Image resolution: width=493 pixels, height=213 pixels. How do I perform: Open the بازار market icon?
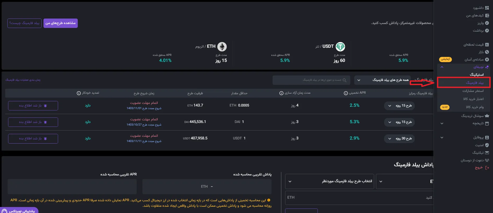coord(487,52)
